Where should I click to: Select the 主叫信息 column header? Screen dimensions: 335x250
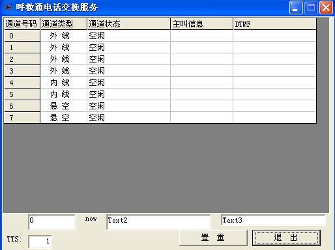click(202, 24)
